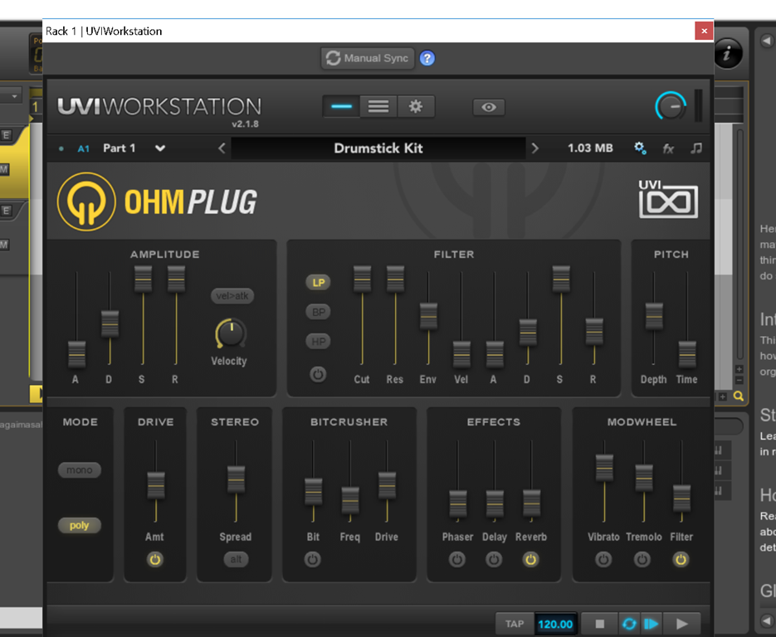
Task: Toggle the Bitcrusher power button
Action: (312, 560)
